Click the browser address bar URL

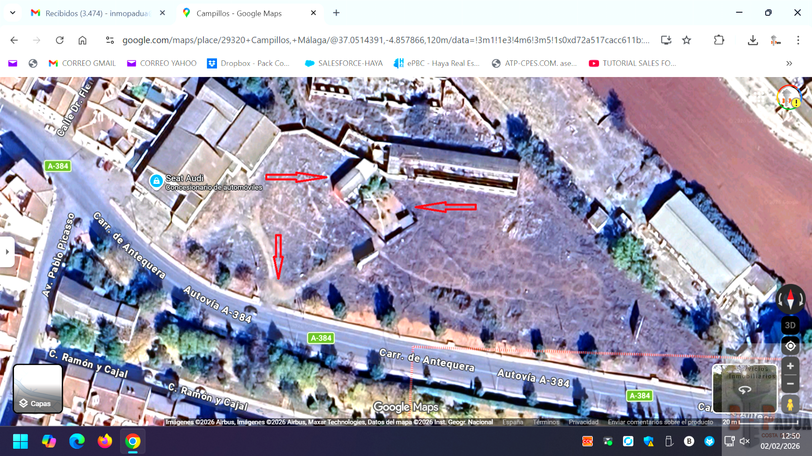[x=386, y=40]
